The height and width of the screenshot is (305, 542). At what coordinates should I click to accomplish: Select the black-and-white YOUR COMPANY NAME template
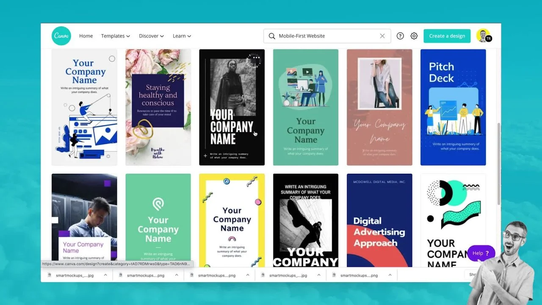pos(232,107)
